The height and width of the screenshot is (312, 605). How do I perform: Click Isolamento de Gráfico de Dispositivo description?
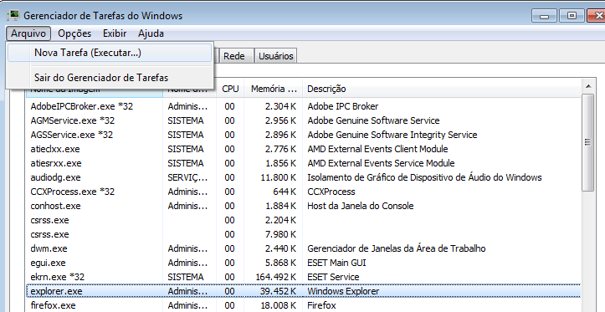(x=424, y=178)
